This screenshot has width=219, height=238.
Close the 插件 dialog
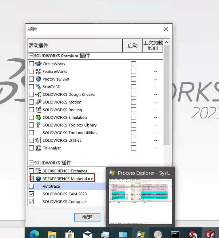point(166,29)
